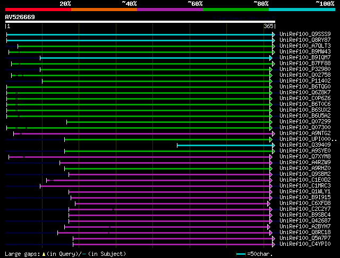Image resolution: width=340 pixels, height=258 pixels.
Task: Open hit UniRef100_Q9SSS9
Action: point(305,34)
